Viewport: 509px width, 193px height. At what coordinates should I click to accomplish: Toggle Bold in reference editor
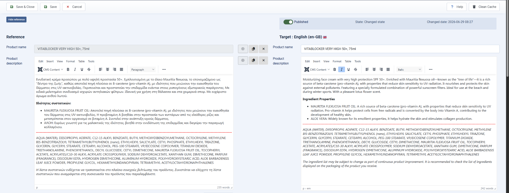68,70
